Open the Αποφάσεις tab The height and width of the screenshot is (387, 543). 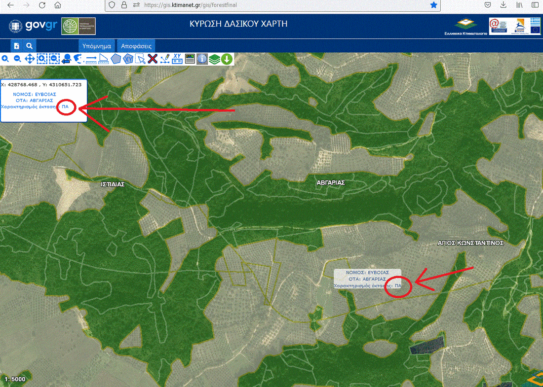(136, 45)
